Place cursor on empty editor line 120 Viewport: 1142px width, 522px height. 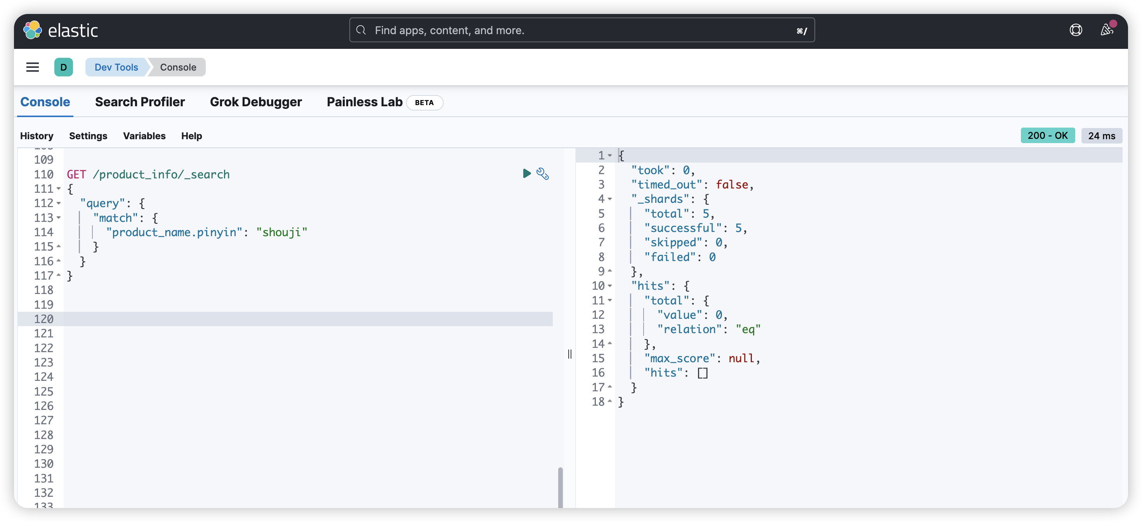tap(308, 319)
